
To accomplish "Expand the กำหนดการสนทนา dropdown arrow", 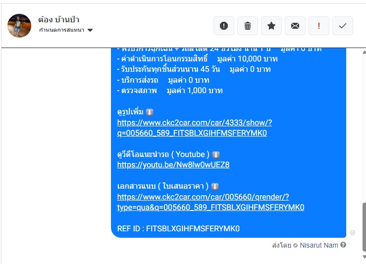I will 90,30.
